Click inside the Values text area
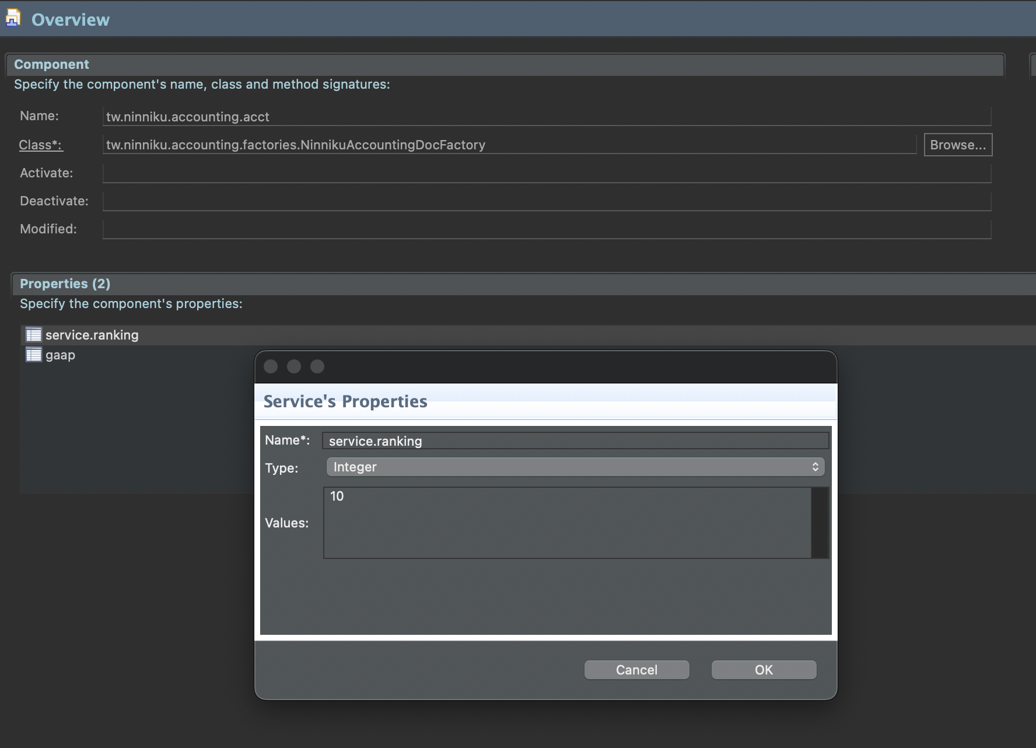Image resolution: width=1036 pixels, height=748 pixels. [x=566, y=523]
